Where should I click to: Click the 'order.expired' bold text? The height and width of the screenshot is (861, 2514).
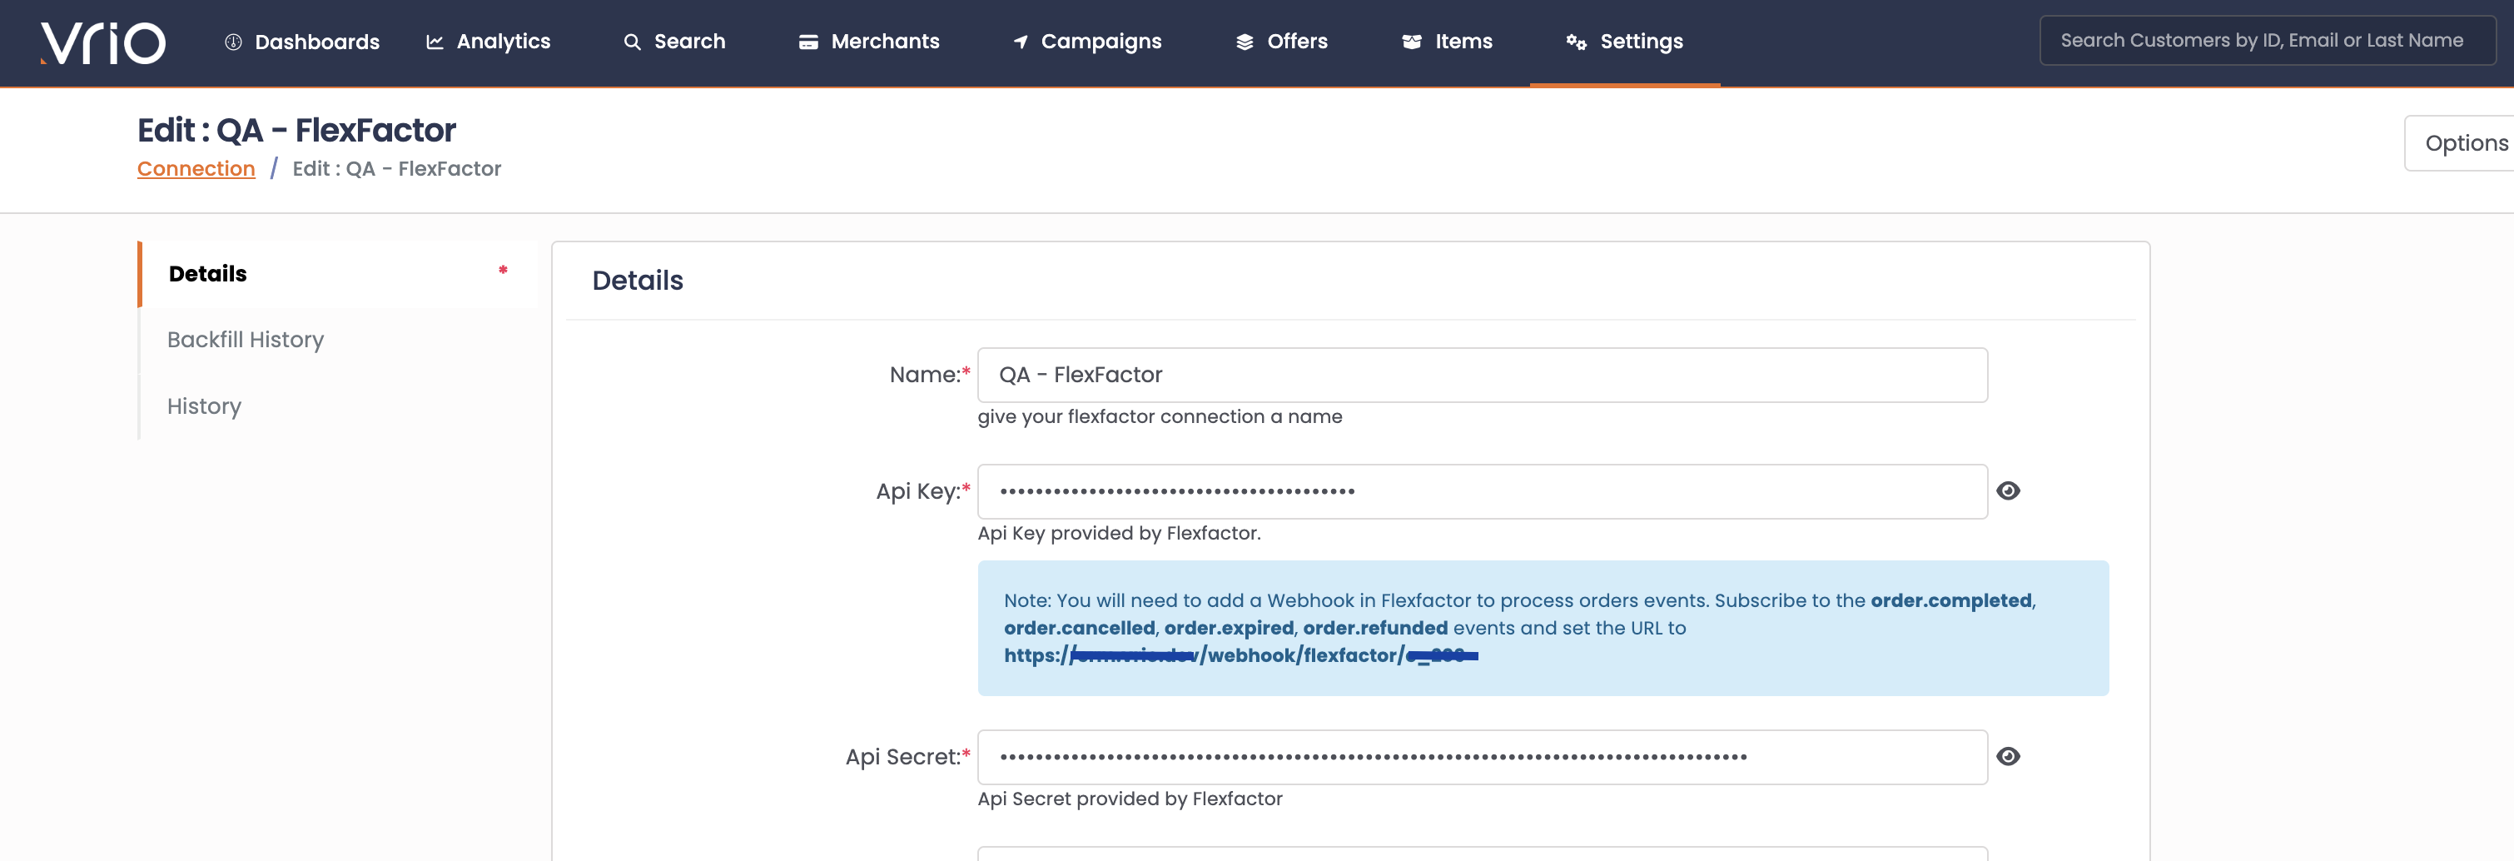1229,628
